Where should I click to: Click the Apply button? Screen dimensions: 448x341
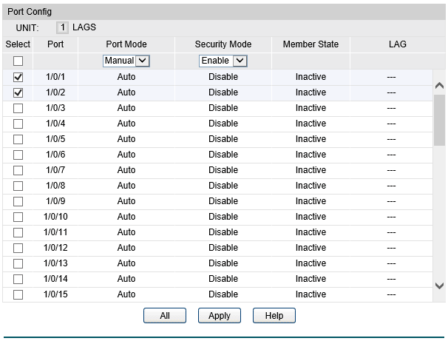[220, 316]
